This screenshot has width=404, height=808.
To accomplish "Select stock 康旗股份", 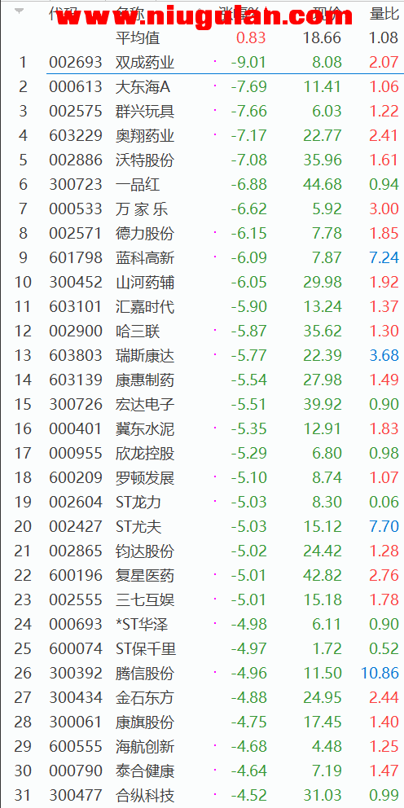I will point(145,722).
